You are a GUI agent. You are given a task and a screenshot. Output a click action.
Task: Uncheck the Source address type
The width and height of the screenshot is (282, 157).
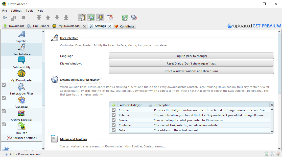(x=114, y=120)
